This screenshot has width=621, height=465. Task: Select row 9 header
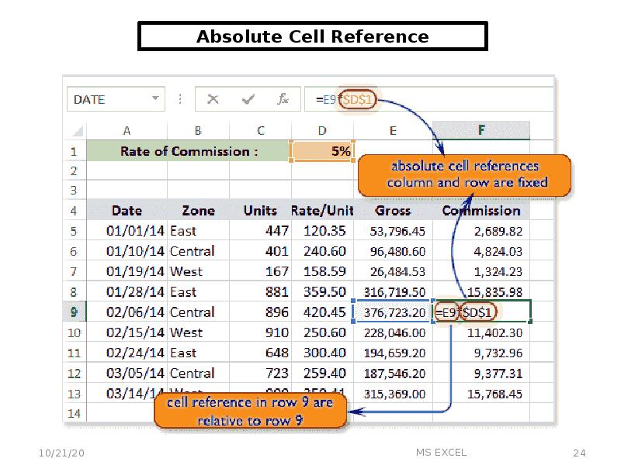(x=74, y=312)
